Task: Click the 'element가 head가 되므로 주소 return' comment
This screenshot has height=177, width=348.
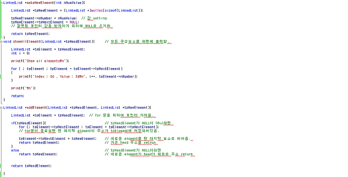Action: pos(150,154)
